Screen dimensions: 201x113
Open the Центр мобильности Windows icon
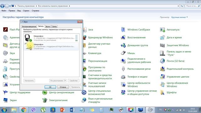[x=123, y=84]
